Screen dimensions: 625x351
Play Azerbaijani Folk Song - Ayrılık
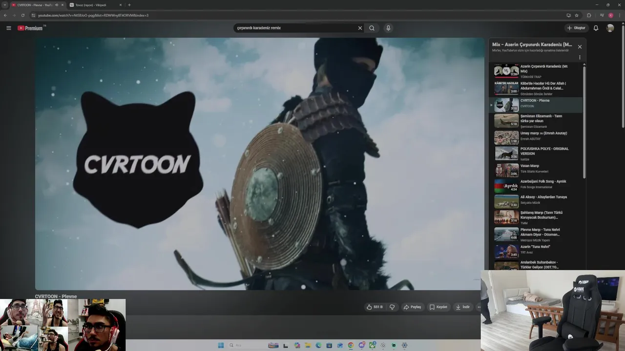[536, 186]
